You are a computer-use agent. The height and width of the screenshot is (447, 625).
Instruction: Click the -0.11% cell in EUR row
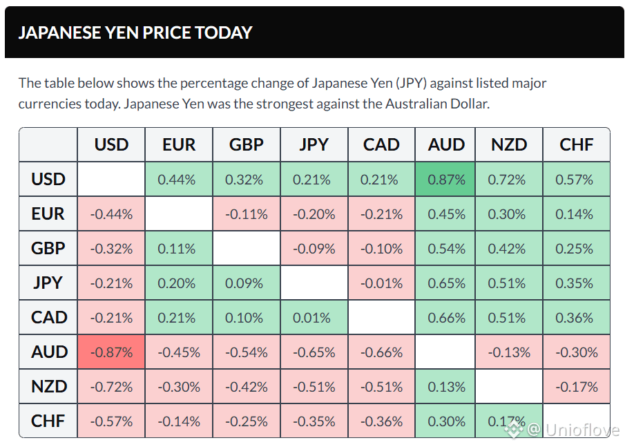(x=247, y=213)
